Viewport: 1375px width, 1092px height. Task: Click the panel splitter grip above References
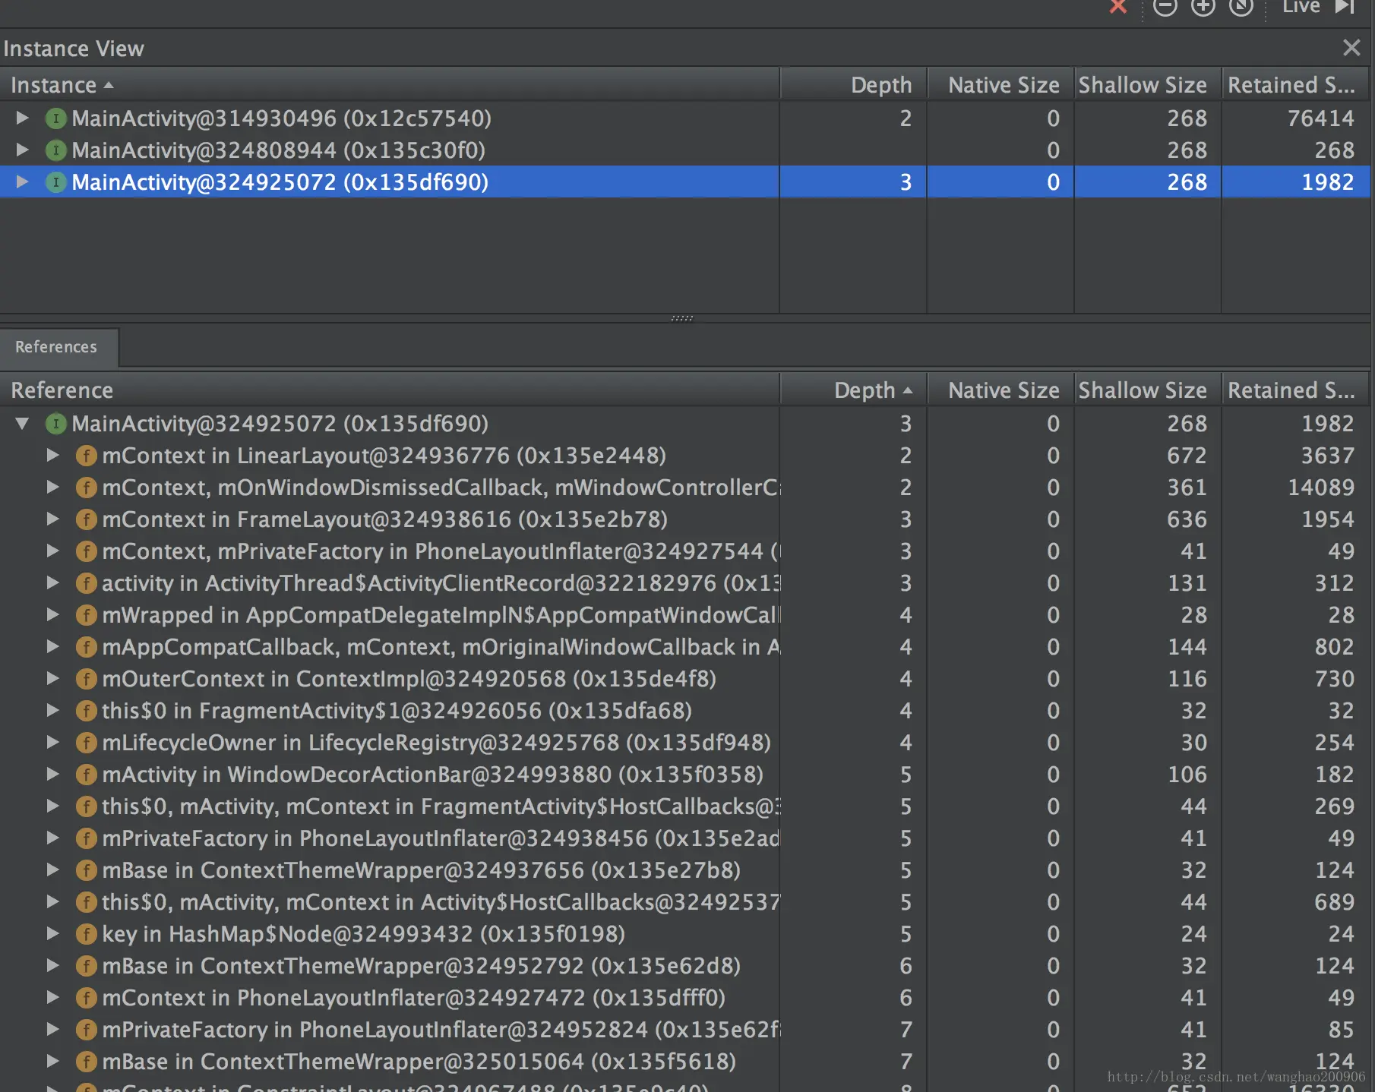(681, 318)
